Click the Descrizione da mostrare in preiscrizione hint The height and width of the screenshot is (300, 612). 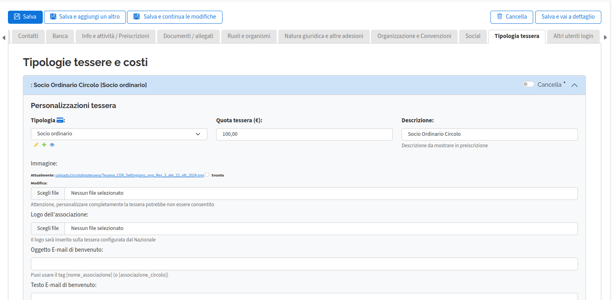[x=445, y=146]
